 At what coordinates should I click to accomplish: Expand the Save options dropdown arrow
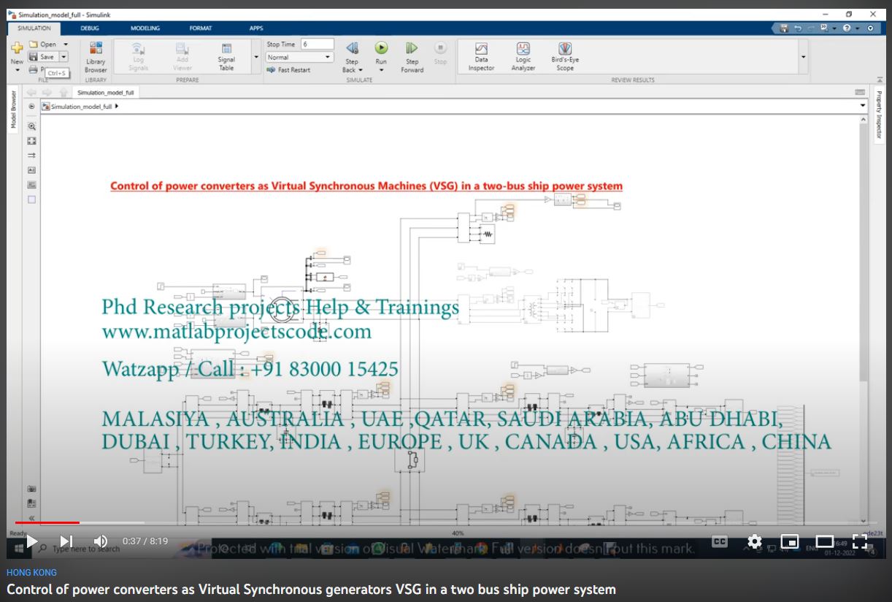click(64, 57)
